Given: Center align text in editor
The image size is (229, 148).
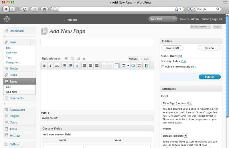Looking at the screenshot, I should click(90, 66).
